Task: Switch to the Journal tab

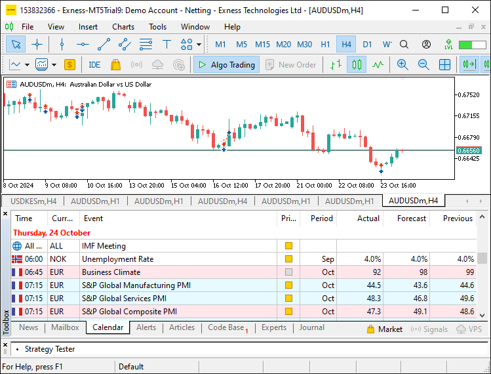Action: click(x=311, y=327)
